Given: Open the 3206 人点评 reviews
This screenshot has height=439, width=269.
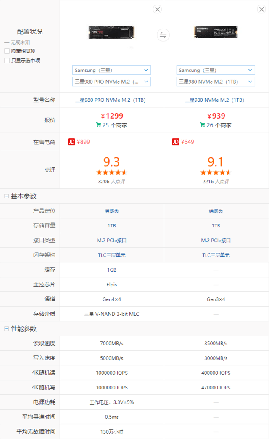Looking at the screenshot, I should pos(112,182).
